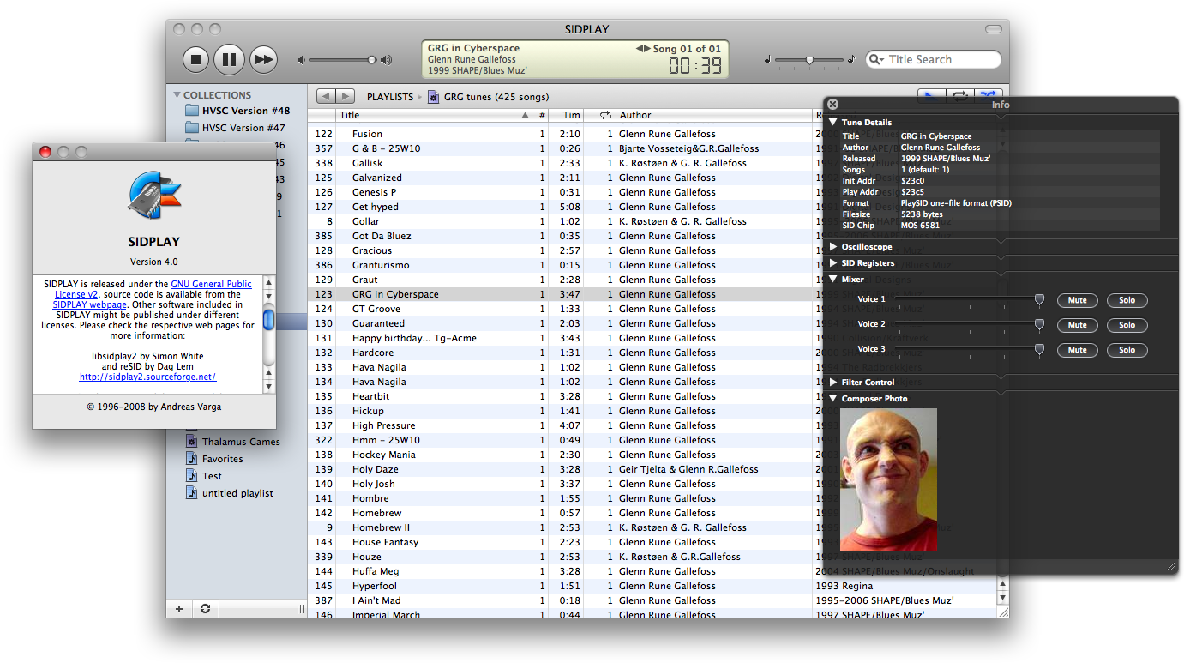The image size is (1184, 663).
Task: Click the slow tempo note icon
Action: (767, 60)
